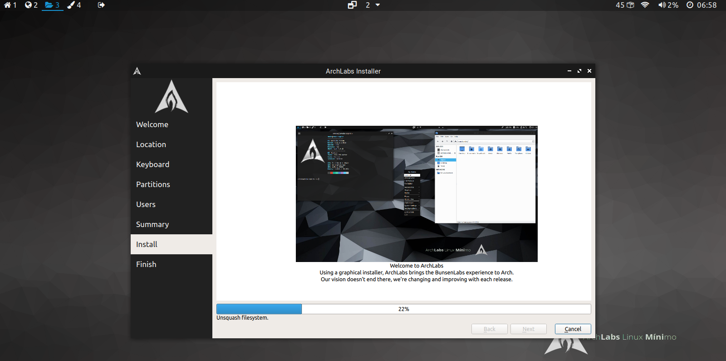
Task: Click the 22% installation progress bar
Action: [x=403, y=309]
